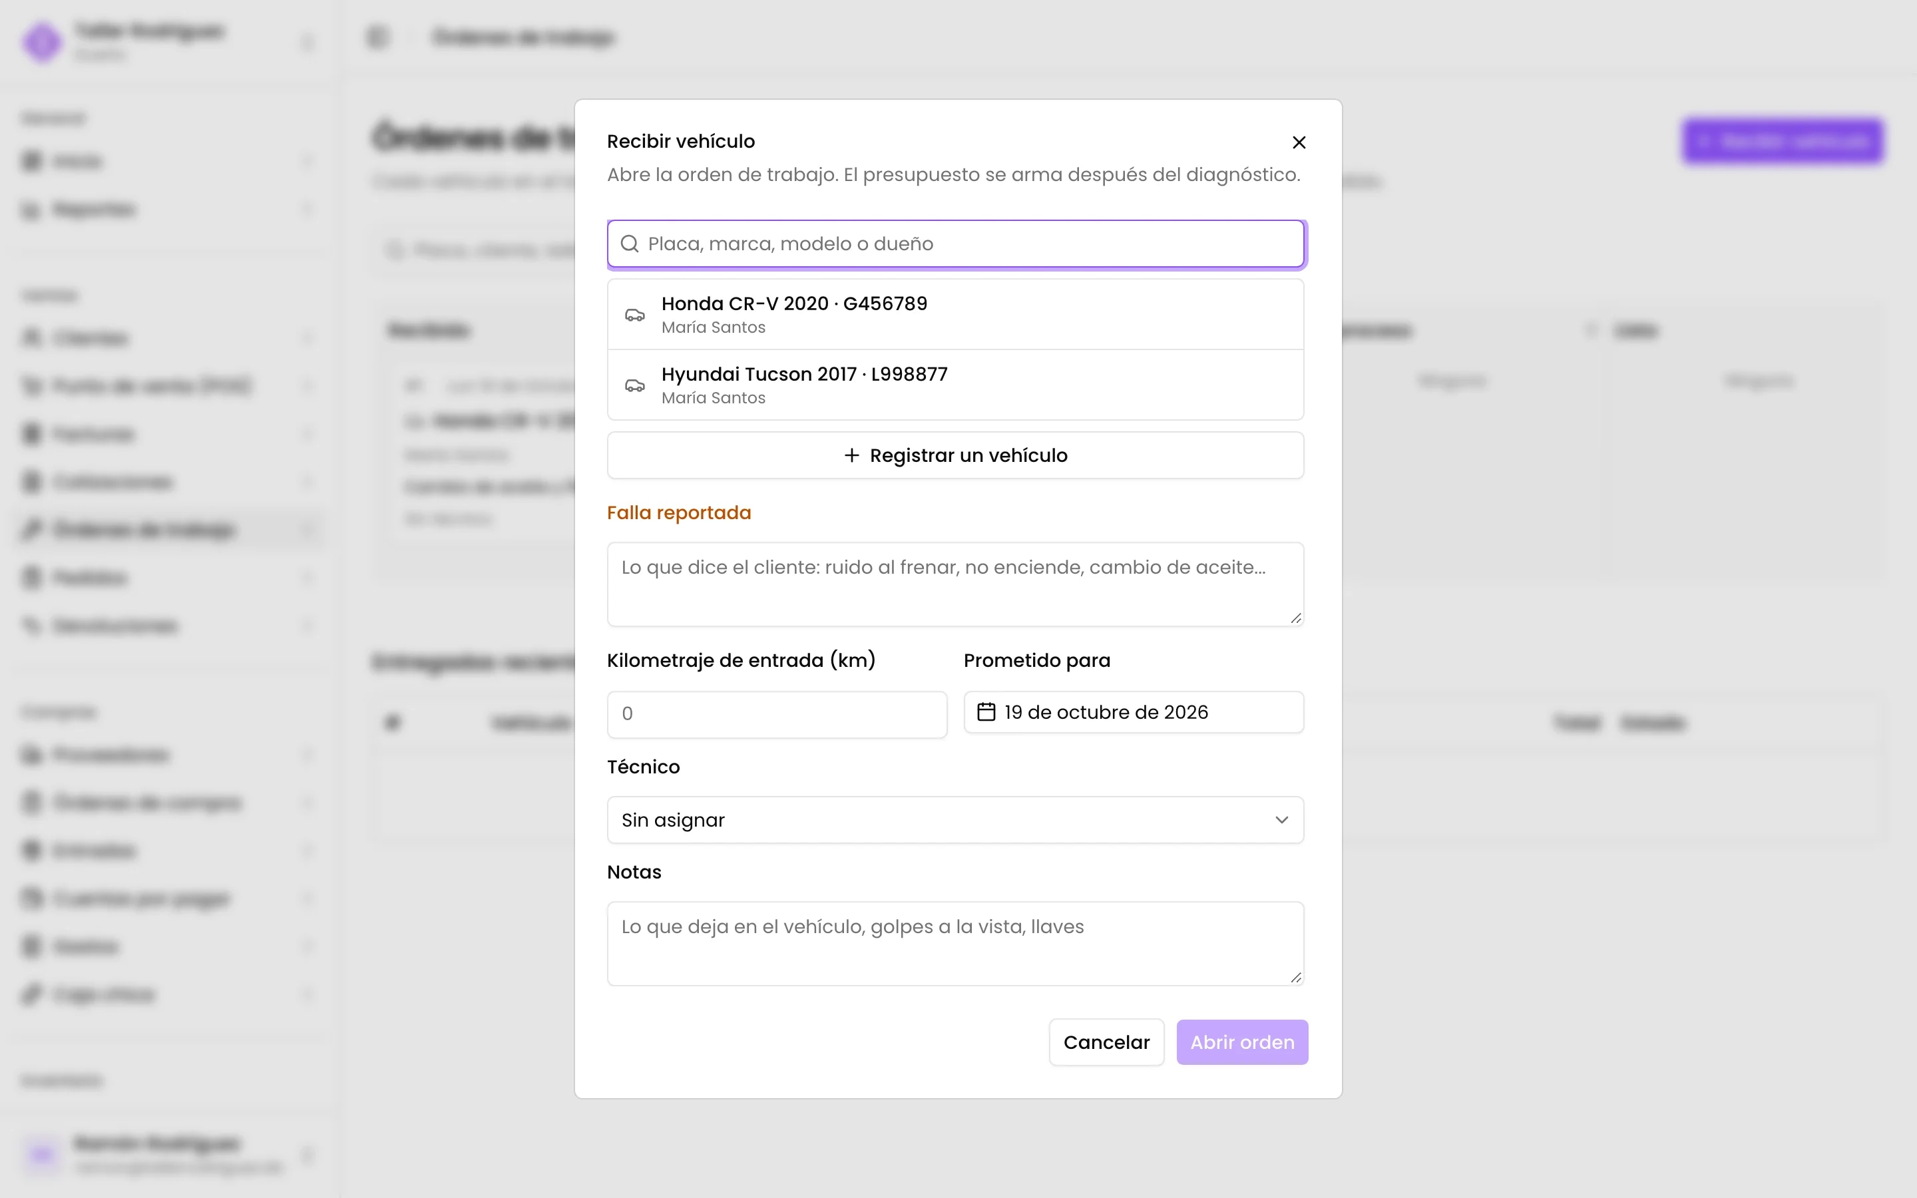Grab resize handle of Falla reportada textarea
The image size is (1917, 1198).
(x=1296, y=618)
